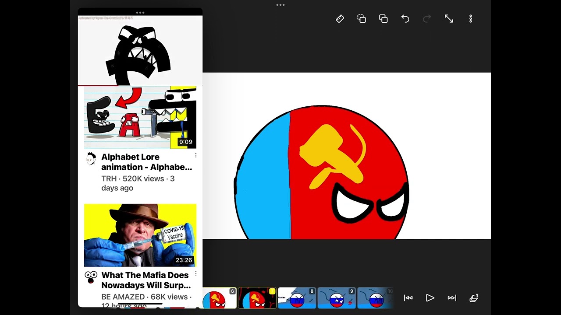Jump to the last frame

[x=452, y=298]
